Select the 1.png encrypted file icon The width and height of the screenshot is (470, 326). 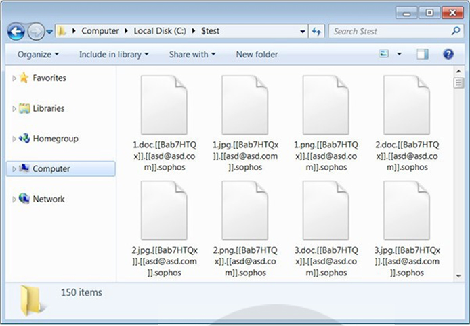coord(326,105)
